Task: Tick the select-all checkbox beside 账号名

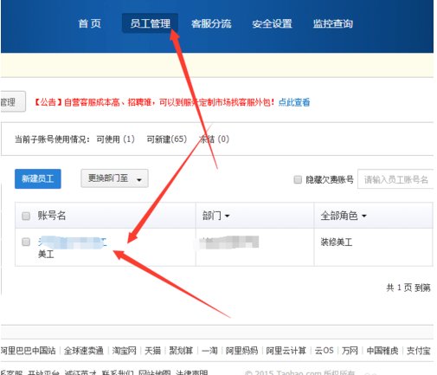Action: [26, 216]
